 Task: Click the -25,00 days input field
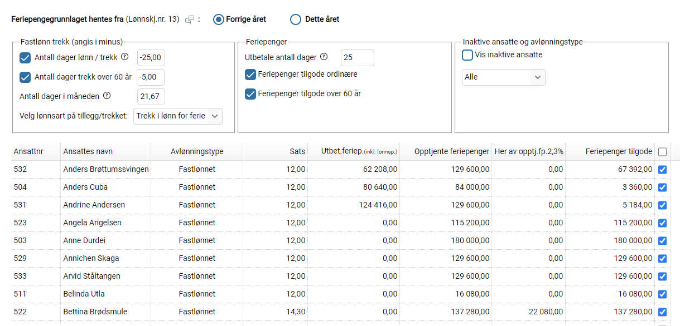tap(151, 58)
